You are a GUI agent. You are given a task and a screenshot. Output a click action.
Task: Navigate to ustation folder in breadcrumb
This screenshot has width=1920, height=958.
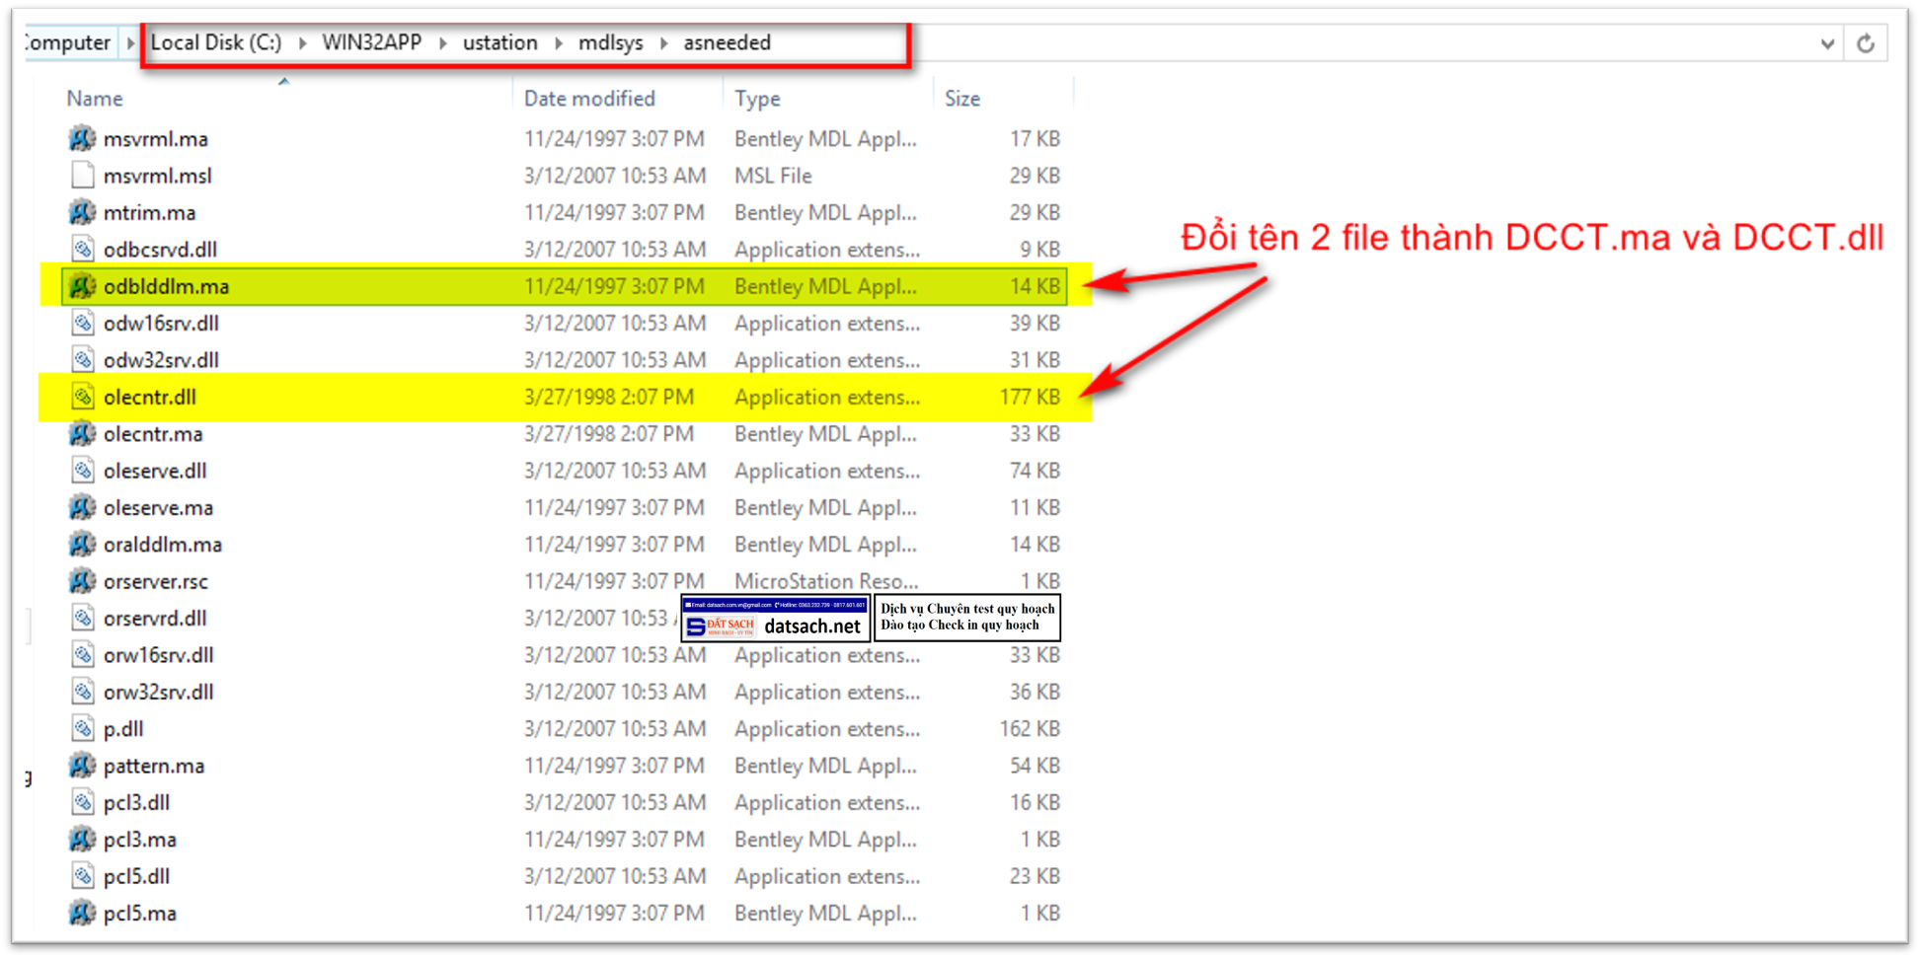[x=500, y=43]
